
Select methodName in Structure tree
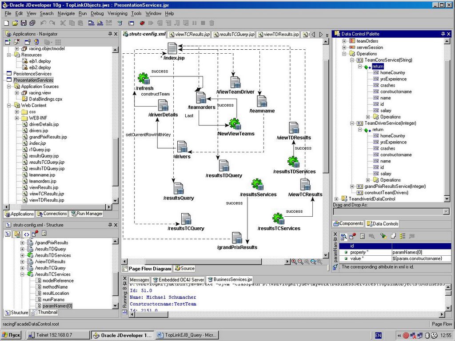click(x=55, y=287)
